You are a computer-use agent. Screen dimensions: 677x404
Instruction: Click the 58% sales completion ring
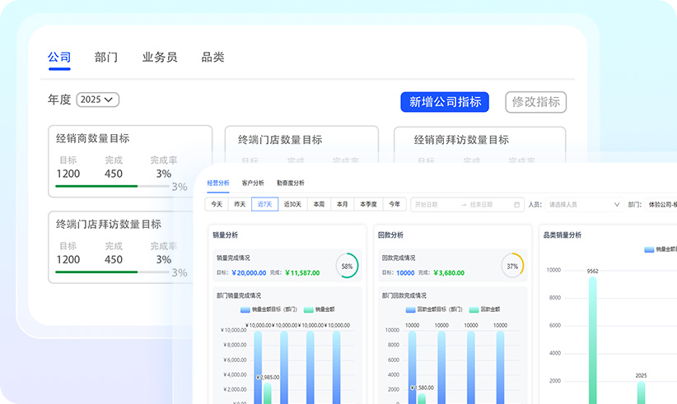(347, 266)
